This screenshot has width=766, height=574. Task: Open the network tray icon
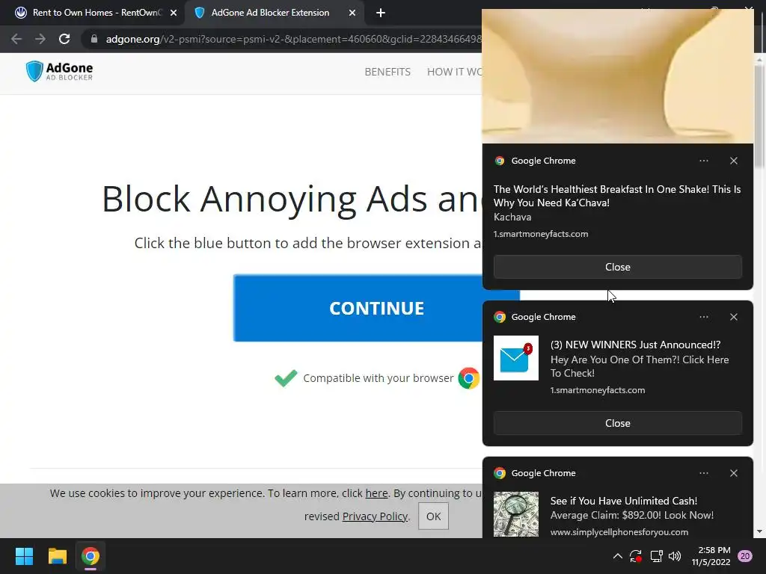coord(656,556)
